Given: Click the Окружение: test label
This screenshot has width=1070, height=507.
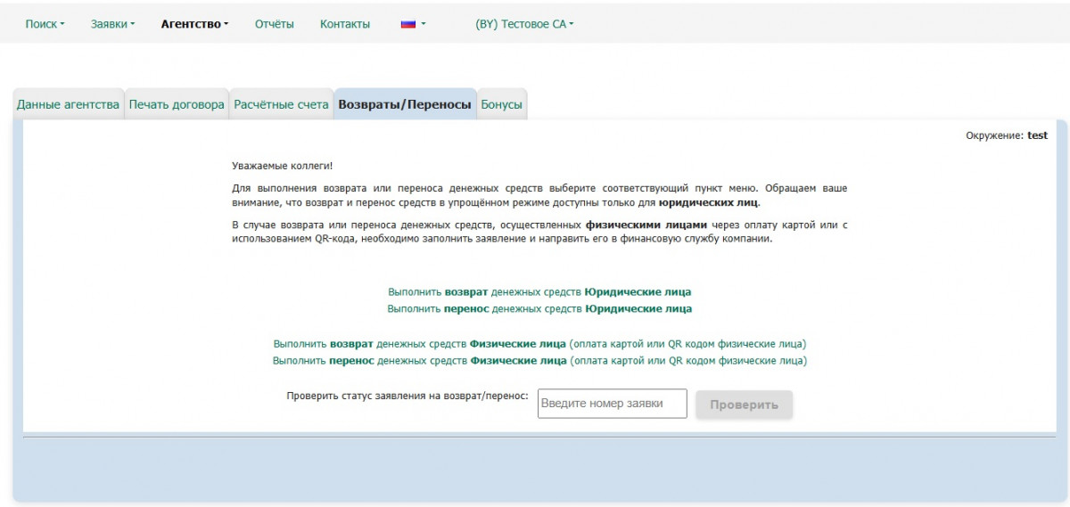Looking at the screenshot, I should coord(1006,135).
